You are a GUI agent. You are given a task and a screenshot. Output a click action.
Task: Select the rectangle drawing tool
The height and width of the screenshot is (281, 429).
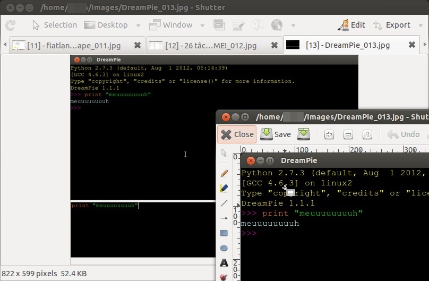[x=224, y=233]
